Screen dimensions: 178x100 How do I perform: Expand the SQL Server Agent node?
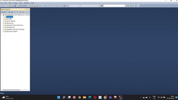3,31
